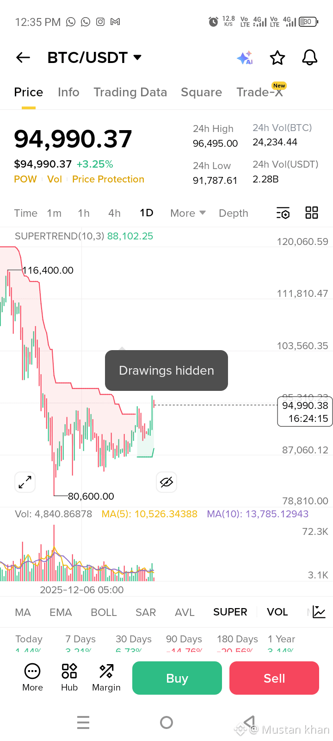Open chart settings icon beside Depth
Viewport: 333px width, 741px height.
[x=283, y=213]
